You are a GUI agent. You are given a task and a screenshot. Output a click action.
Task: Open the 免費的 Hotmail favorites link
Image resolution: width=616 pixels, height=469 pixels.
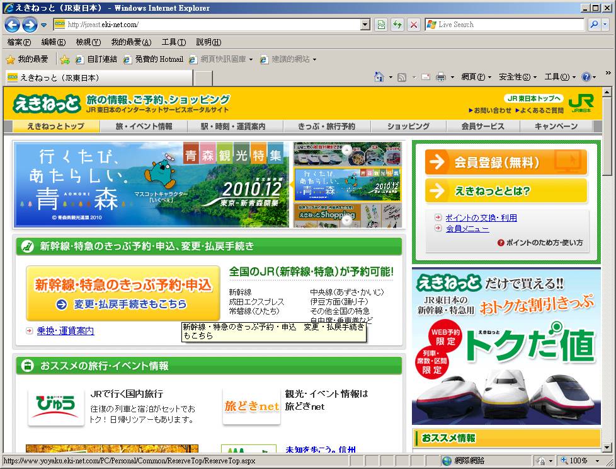pyautogui.click(x=153, y=59)
